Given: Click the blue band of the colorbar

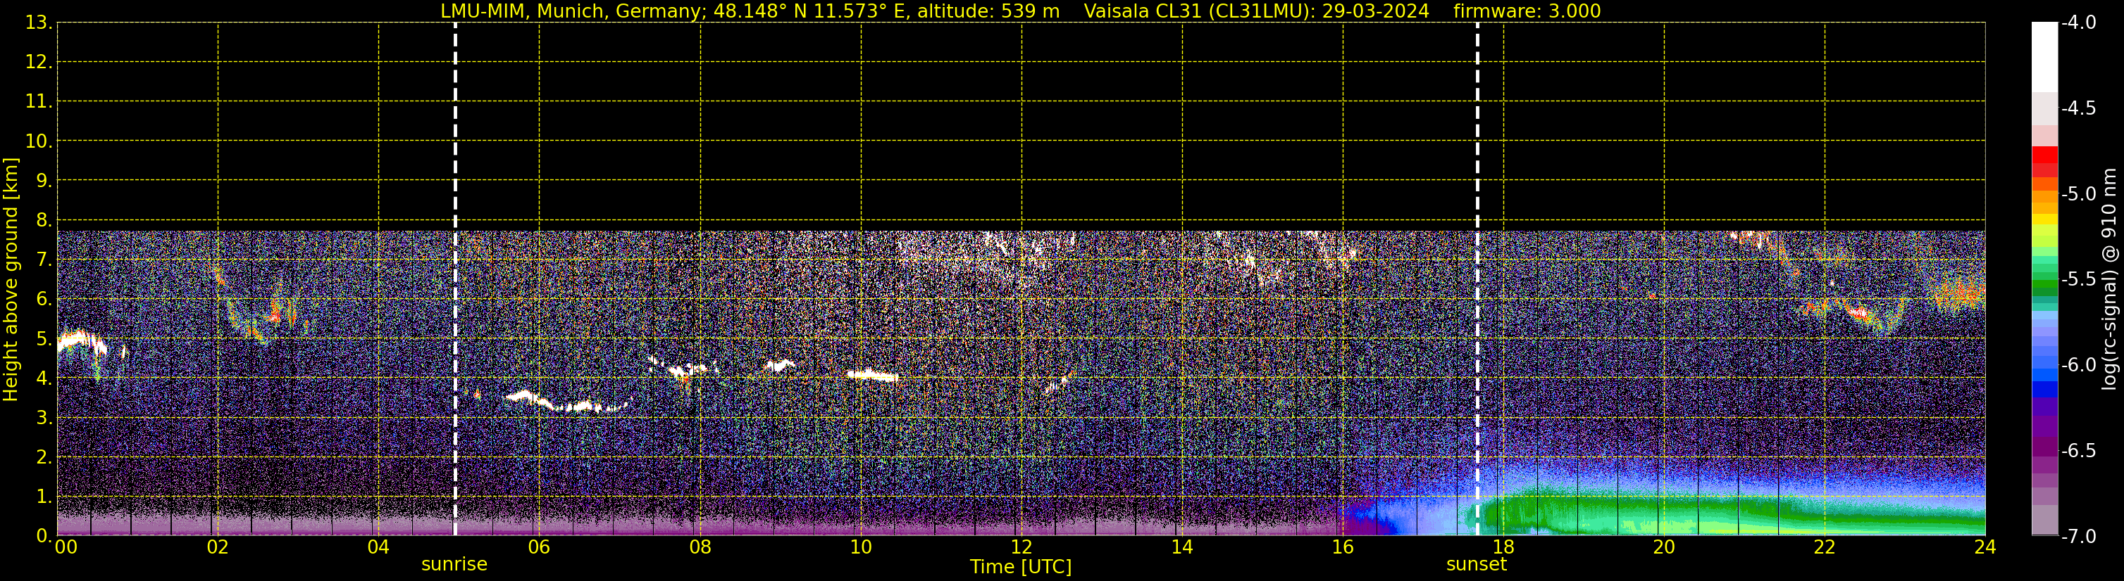Looking at the screenshot, I should pyautogui.click(x=2044, y=389).
